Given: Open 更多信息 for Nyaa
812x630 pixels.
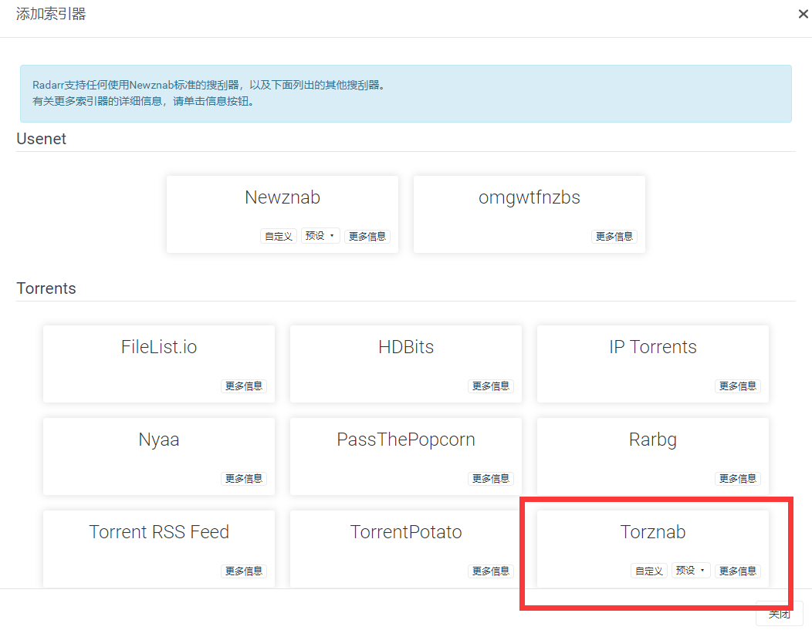Looking at the screenshot, I should [x=244, y=478].
